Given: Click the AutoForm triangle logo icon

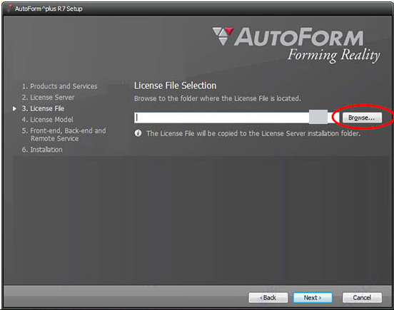Looking at the screenshot, I should pyautogui.click(x=223, y=36).
